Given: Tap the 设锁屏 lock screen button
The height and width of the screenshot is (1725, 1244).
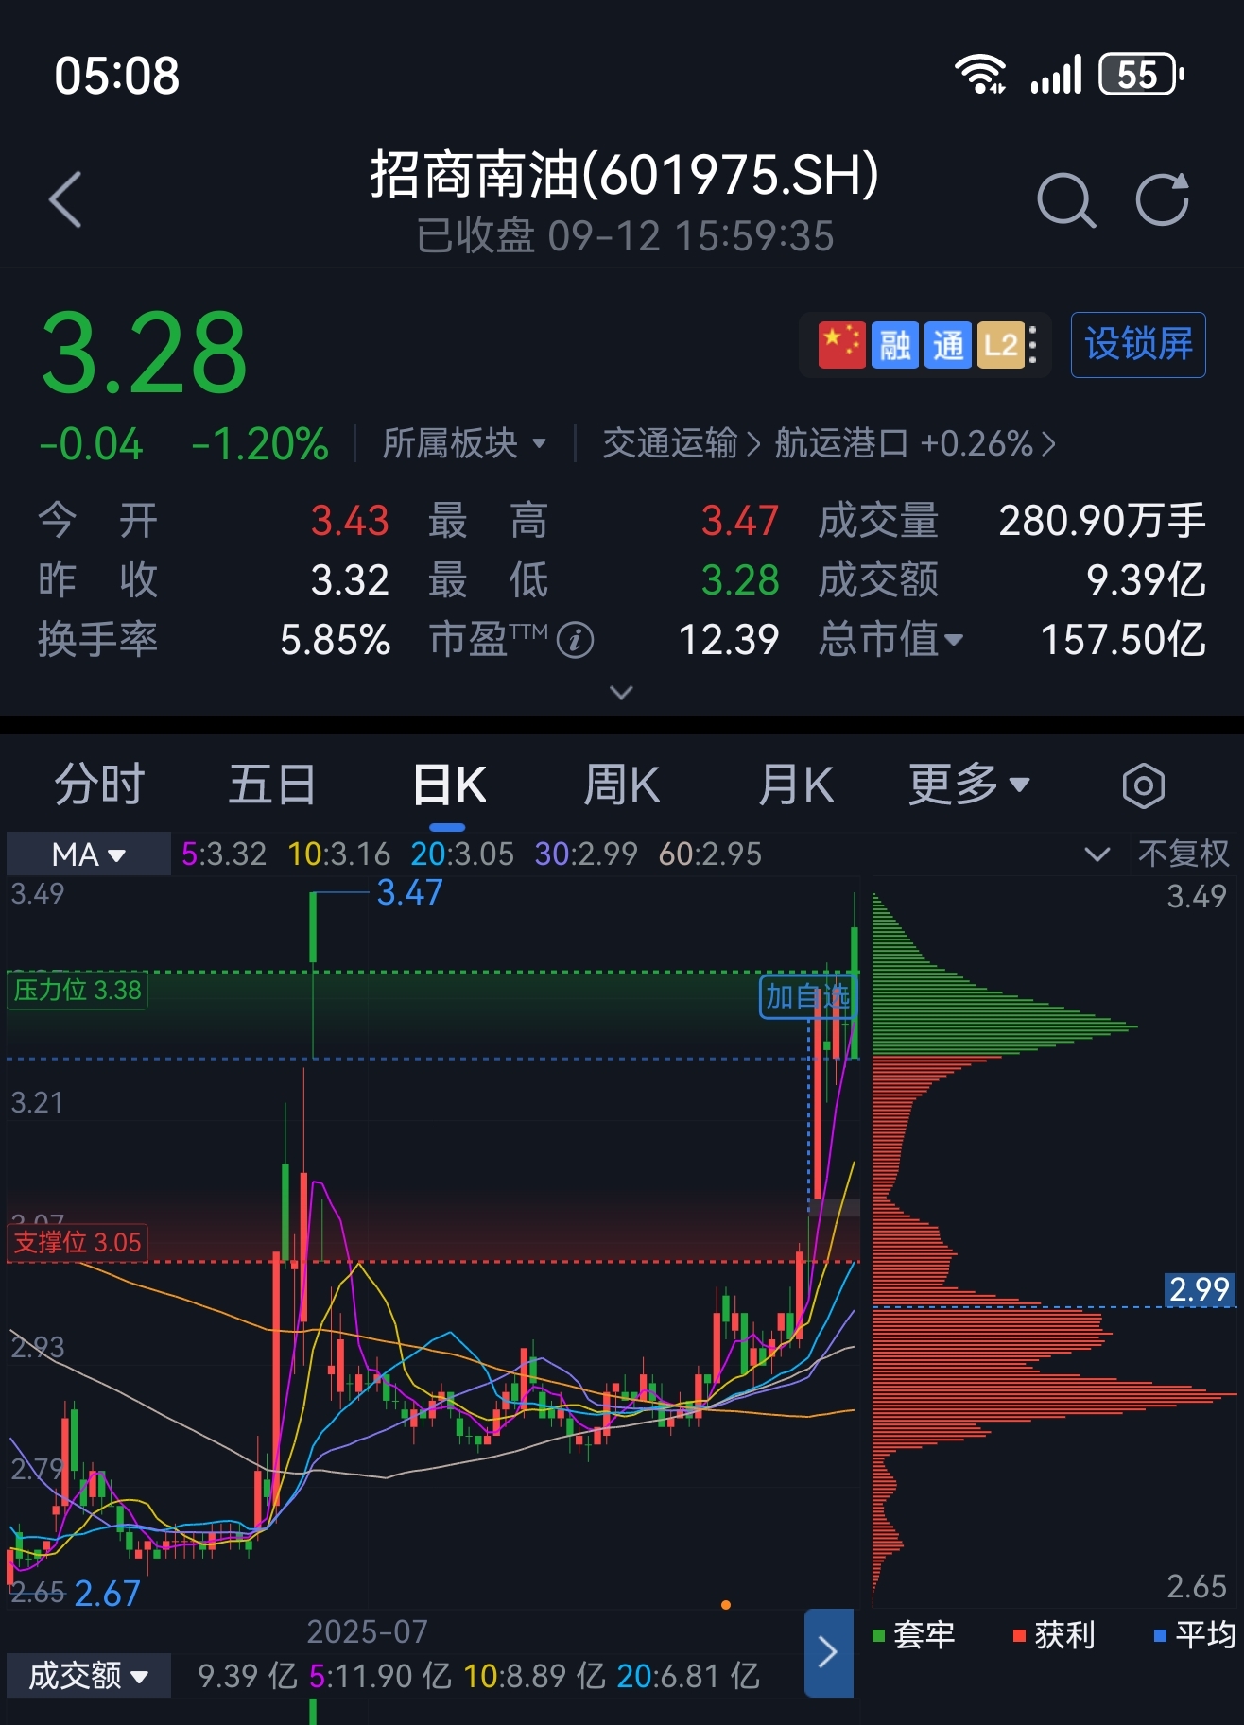Looking at the screenshot, I should click(x=1138, y=345).
